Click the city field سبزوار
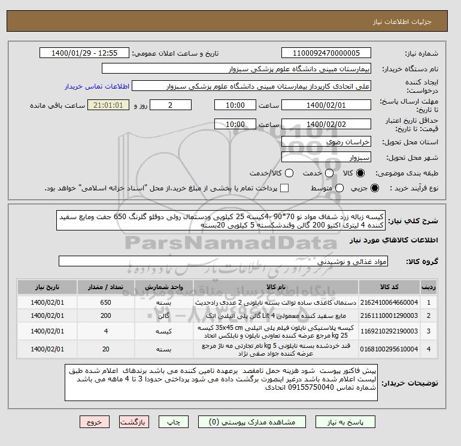The height and width of the screenshot is (446, 461). 326,157
